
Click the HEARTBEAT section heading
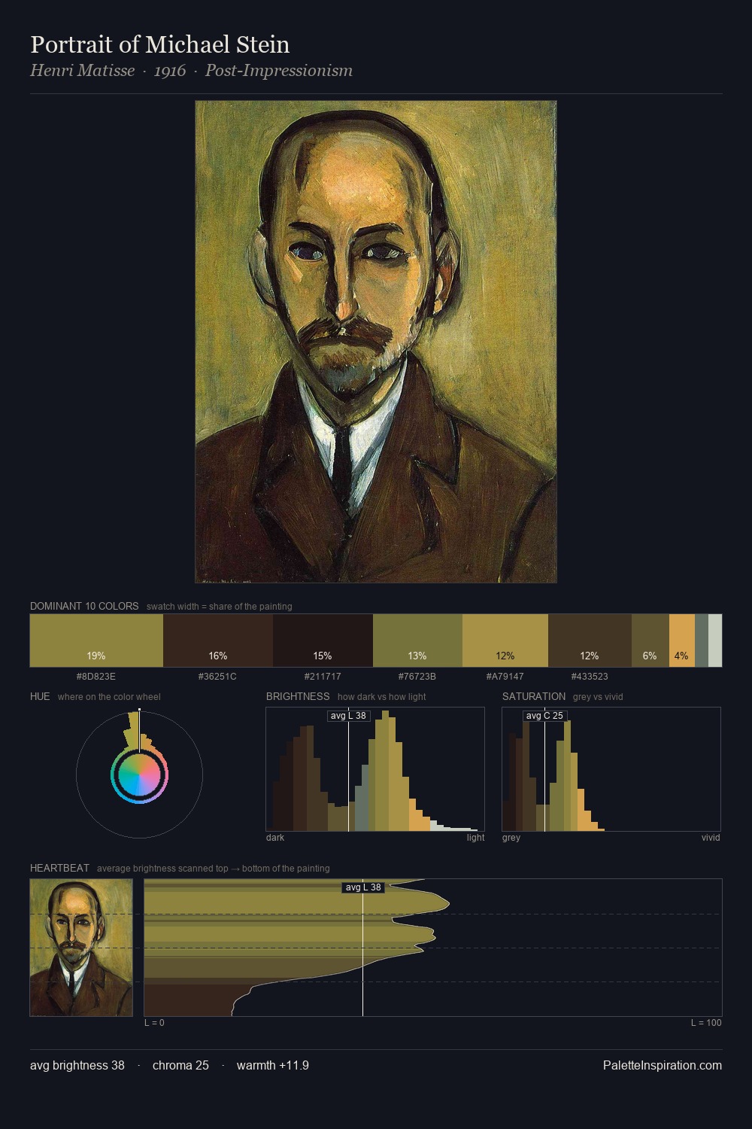click(59, 868)
